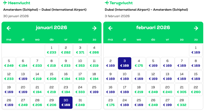This screenshot has height=111, width=206.
Task: Select 3 januari priced € 371
Action: pyautogui.click(x=80, y=50)
